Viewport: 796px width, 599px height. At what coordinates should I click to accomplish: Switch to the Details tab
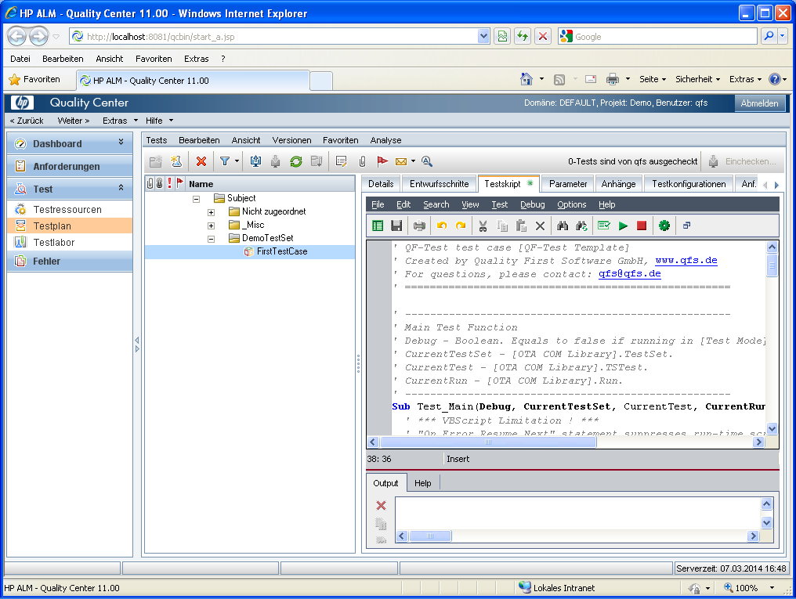click(x=381, y=183)
